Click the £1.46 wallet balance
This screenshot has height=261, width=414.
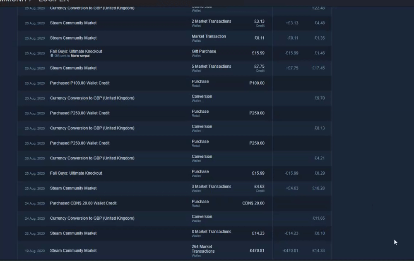[320, 53]
